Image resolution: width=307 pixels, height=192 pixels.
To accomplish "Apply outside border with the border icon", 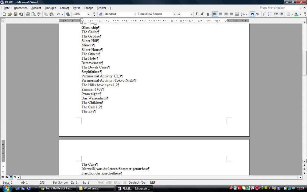I will (x=288, y=14).
